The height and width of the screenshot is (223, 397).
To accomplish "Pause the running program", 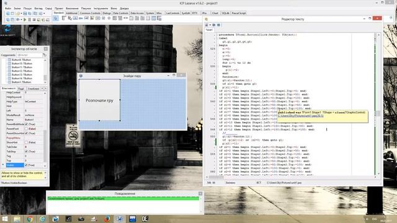I will pyautogui.click(x=30, y=19).
